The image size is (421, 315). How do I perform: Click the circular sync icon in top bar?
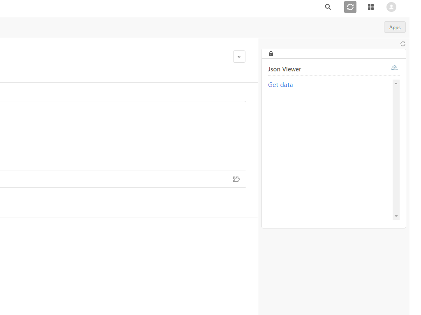click(x=350, y=7)
